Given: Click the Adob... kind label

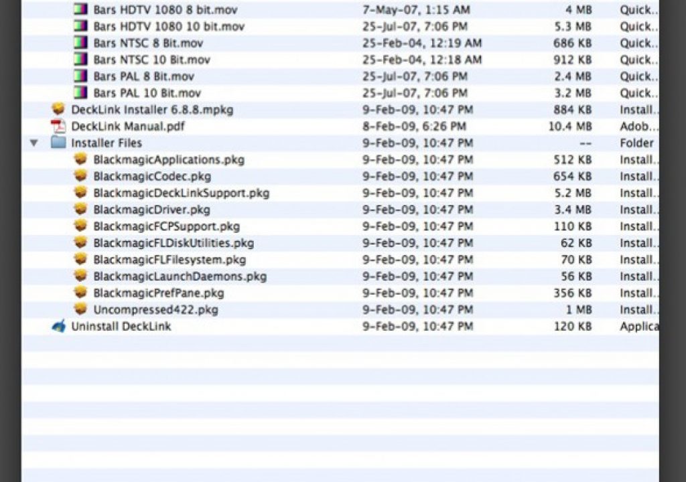Looking at the screenshot, I should pos(638,127).
